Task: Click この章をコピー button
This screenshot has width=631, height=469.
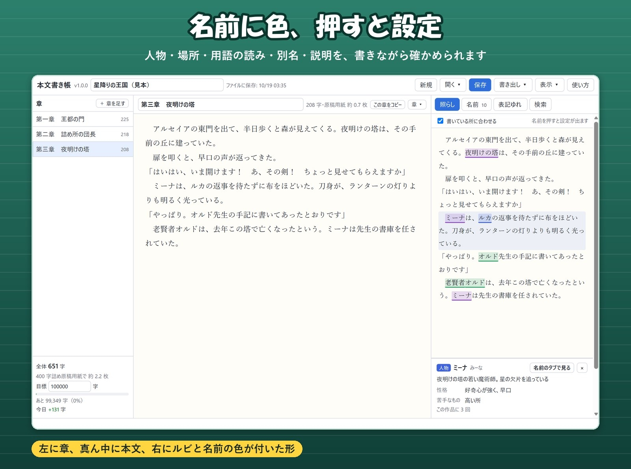Action: tap(388, 104)
